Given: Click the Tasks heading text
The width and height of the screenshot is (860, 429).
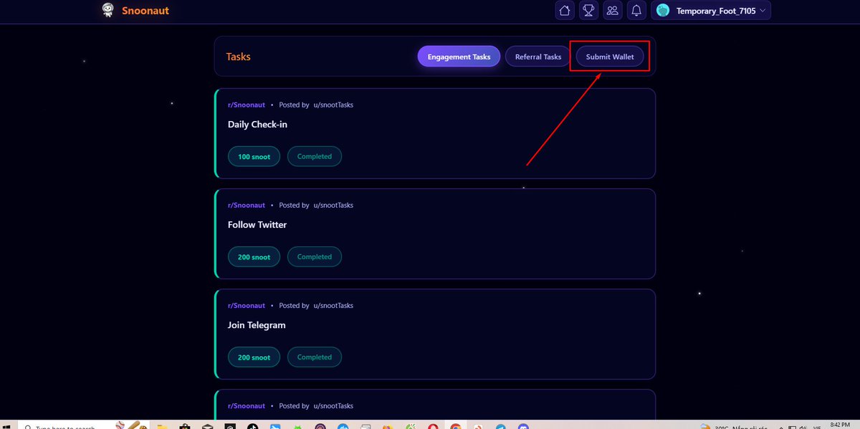Looking at the screenshot, I should (x=239, y=57).
